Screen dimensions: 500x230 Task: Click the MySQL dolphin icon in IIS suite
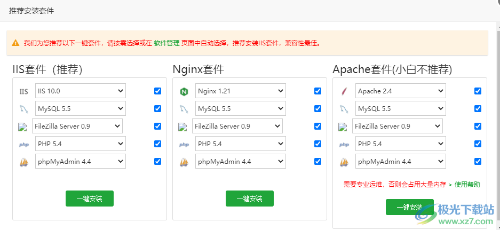[24, 109]
